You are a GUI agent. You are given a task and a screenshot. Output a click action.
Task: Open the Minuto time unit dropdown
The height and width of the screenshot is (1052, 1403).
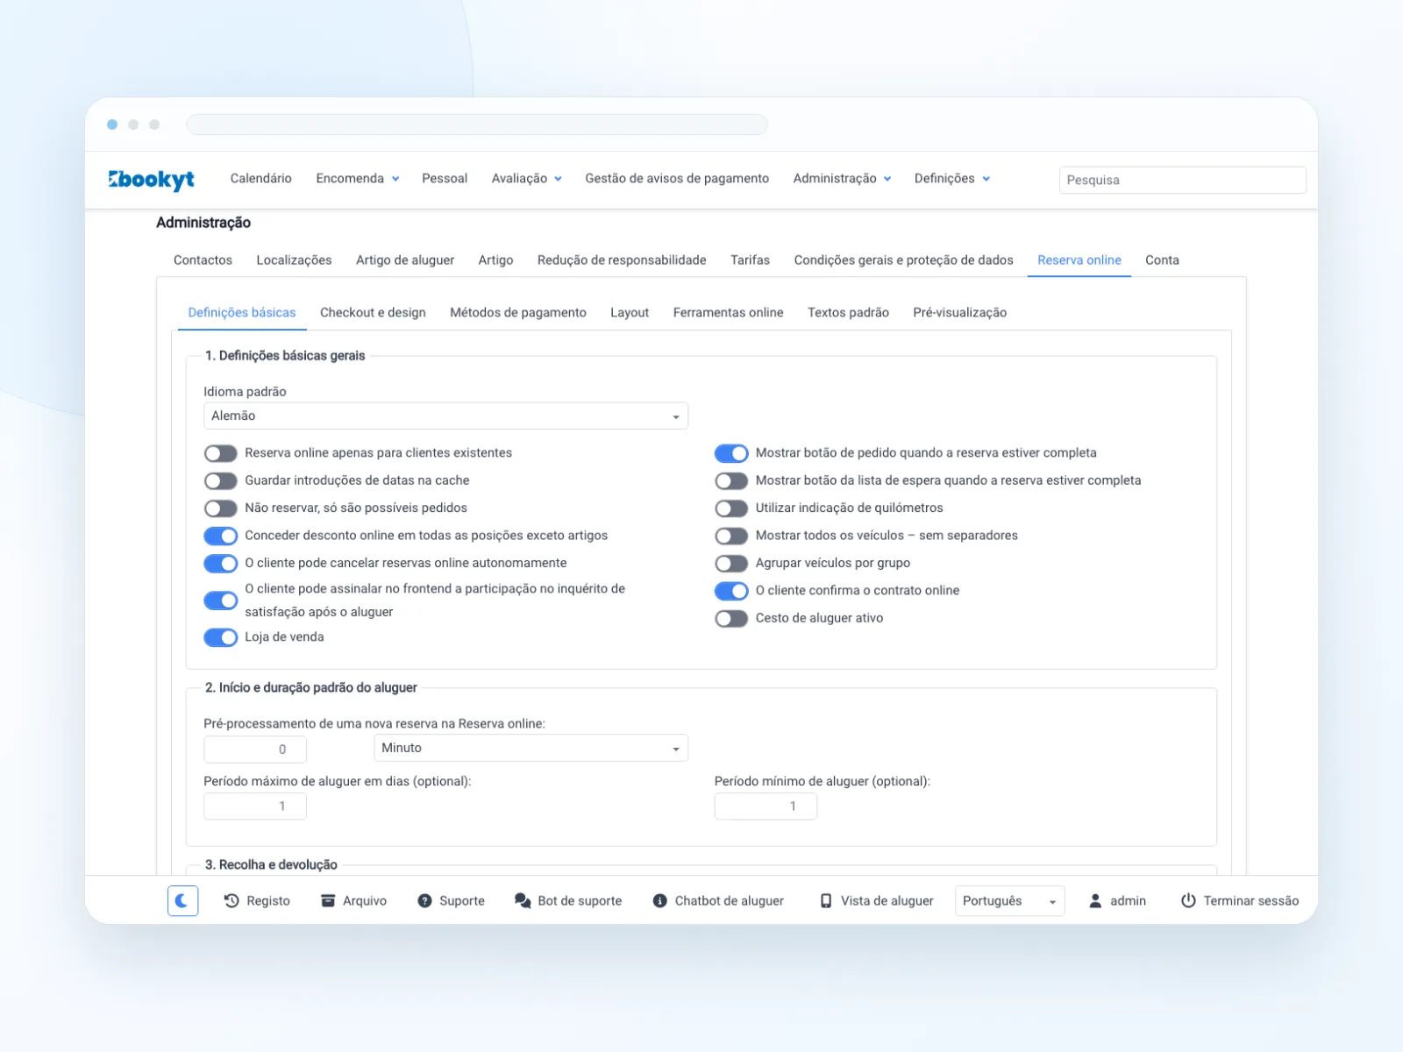[531, 748]
